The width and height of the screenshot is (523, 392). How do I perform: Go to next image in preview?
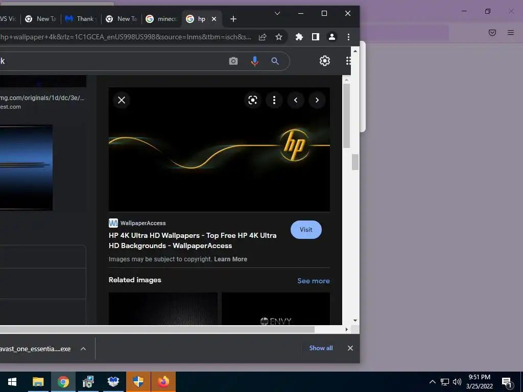[x=317, y=100]
